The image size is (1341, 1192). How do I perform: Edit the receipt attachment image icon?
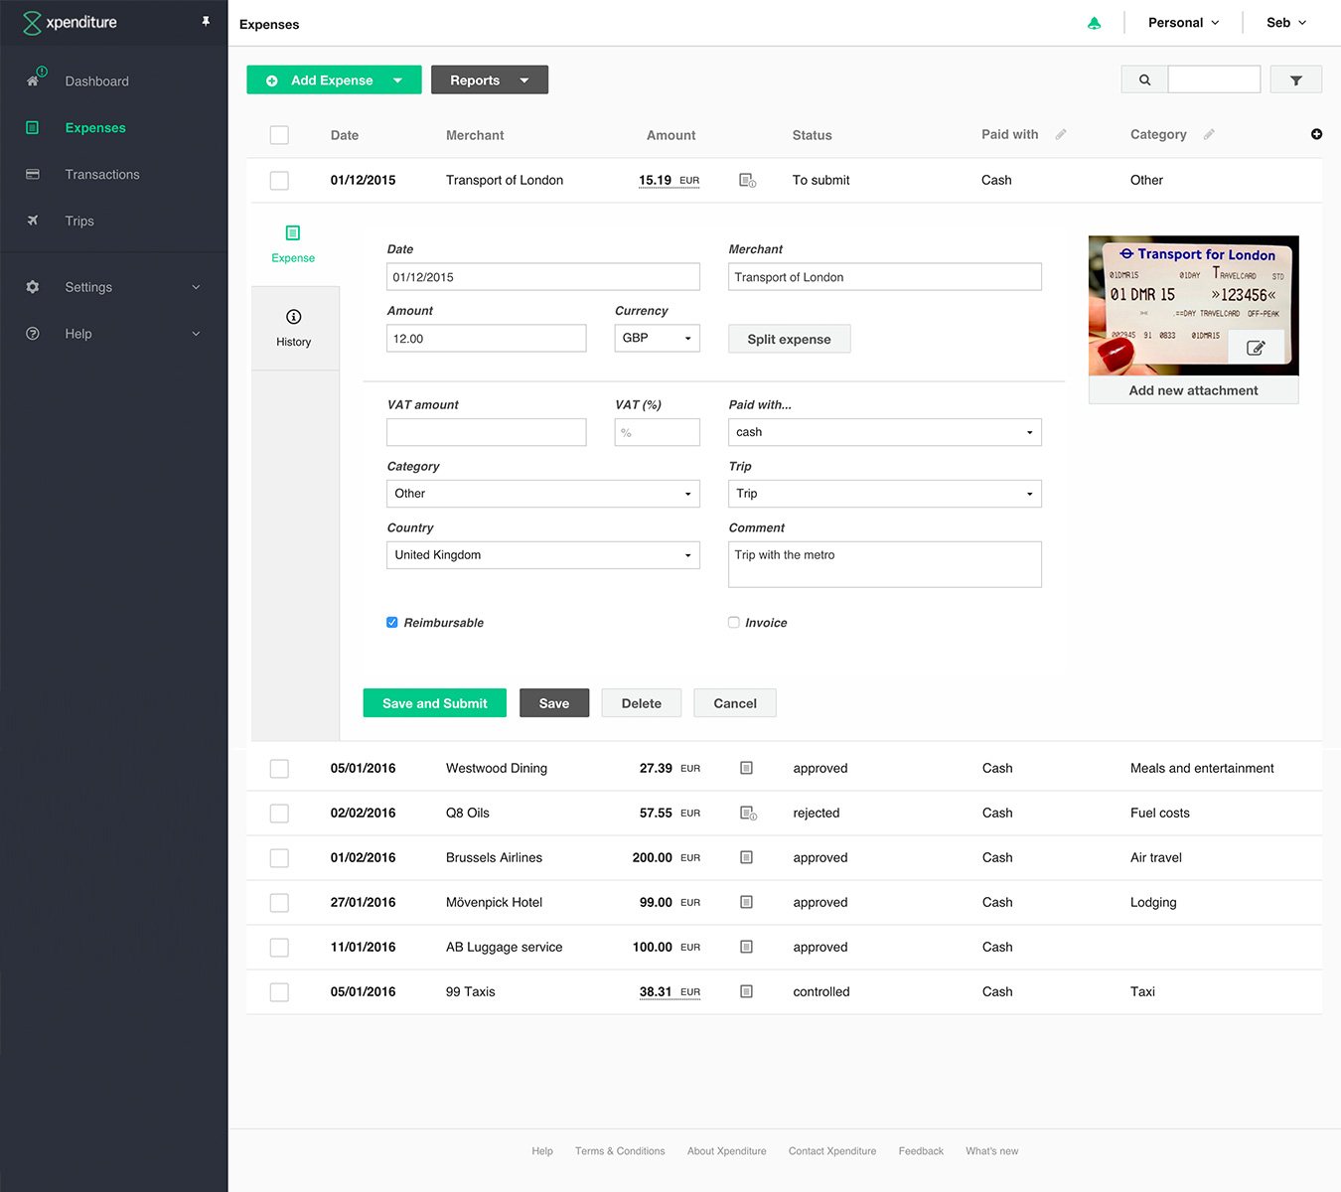(1256, 348)
